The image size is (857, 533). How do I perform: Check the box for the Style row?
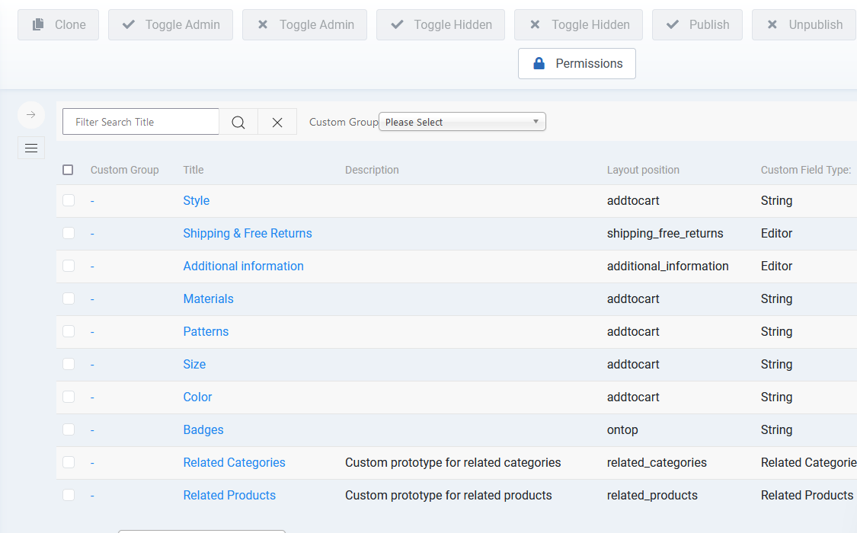coord(69,200)
